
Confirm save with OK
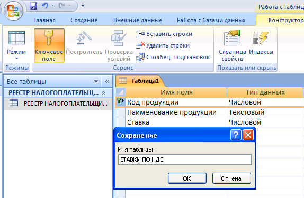(x=187, y=178)
